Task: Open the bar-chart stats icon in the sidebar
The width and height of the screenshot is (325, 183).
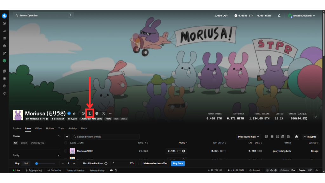Action: coord(4,31)
